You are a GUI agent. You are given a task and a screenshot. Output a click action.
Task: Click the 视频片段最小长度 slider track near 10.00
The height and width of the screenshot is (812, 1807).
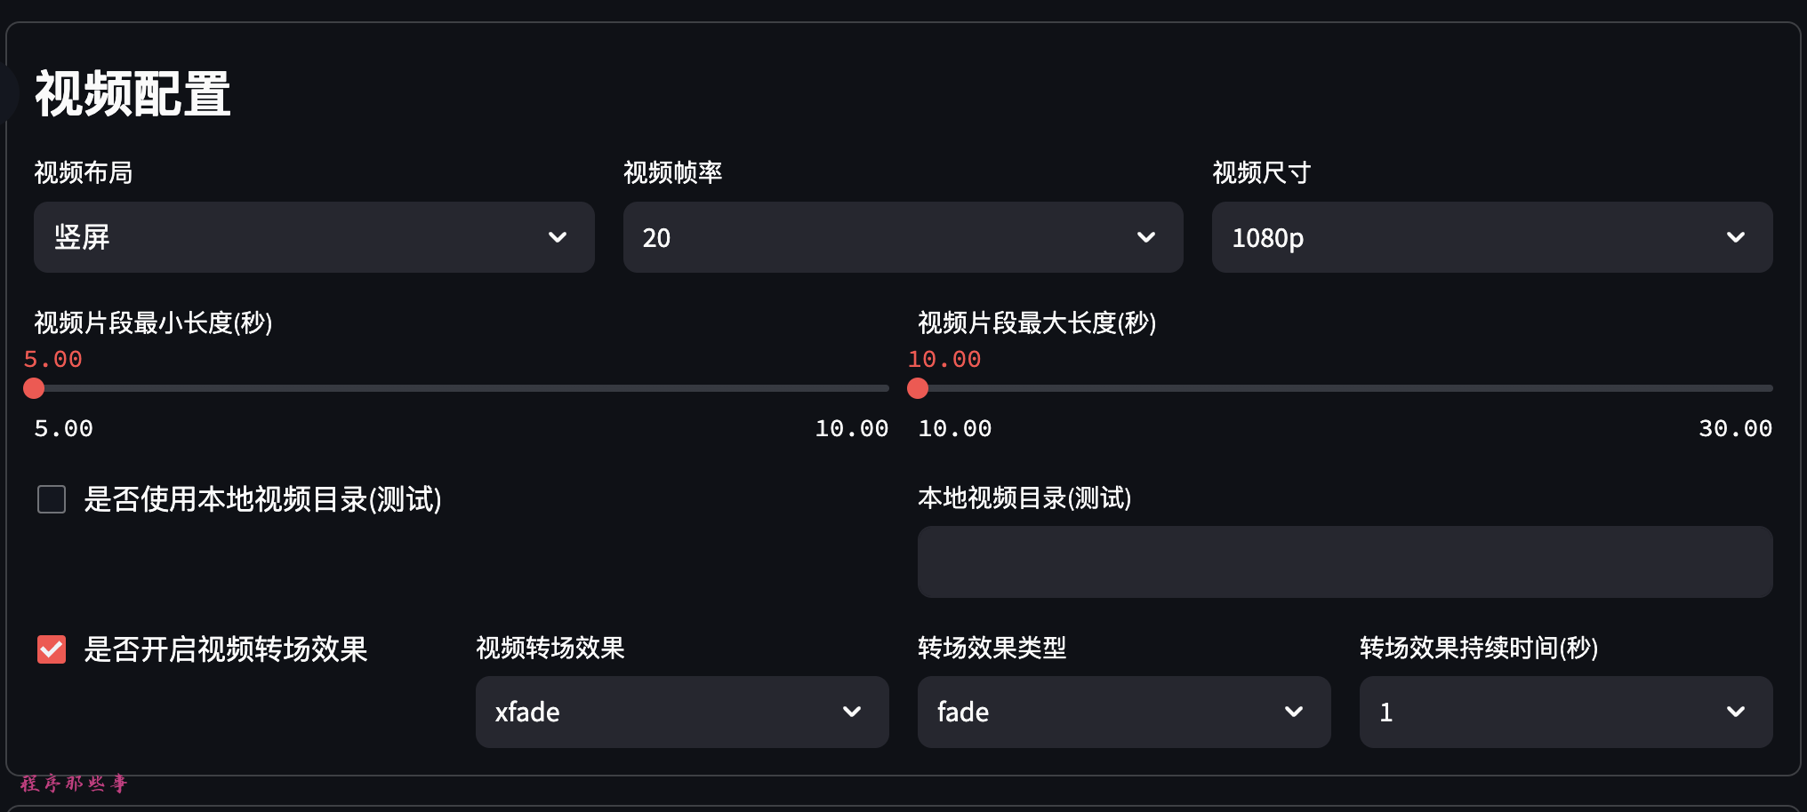pyautogui.click(x=879, y=388)
